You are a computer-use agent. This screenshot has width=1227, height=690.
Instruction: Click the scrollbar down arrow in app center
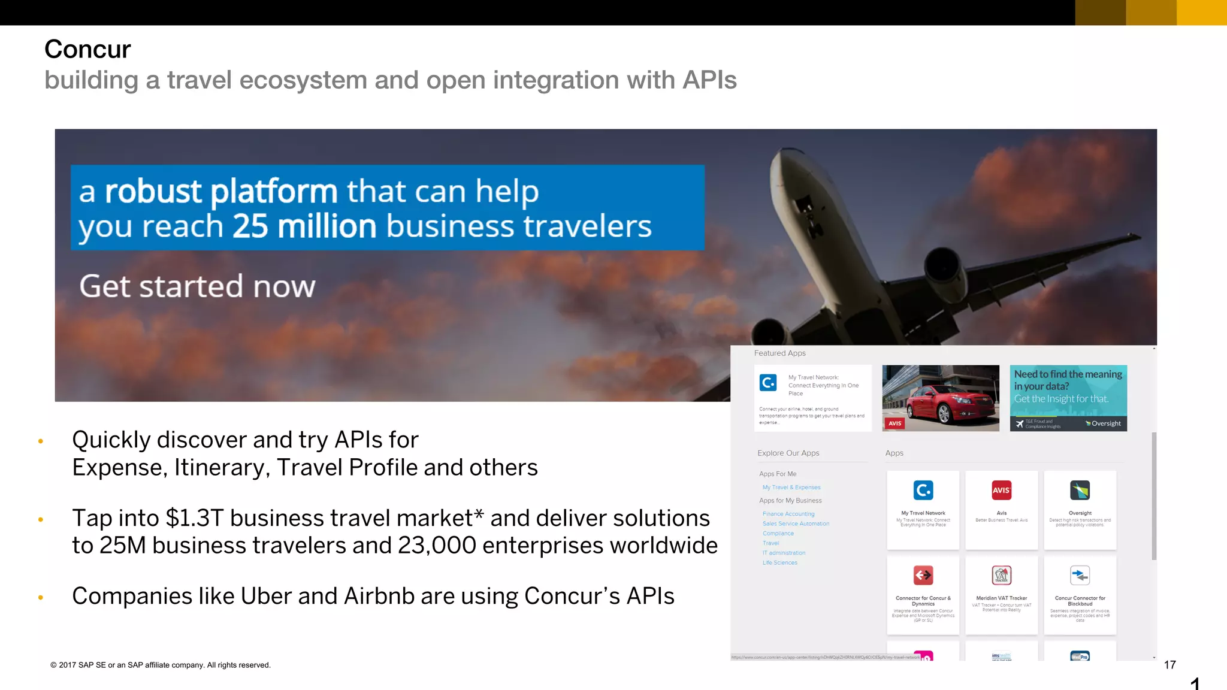(1154, 658)
